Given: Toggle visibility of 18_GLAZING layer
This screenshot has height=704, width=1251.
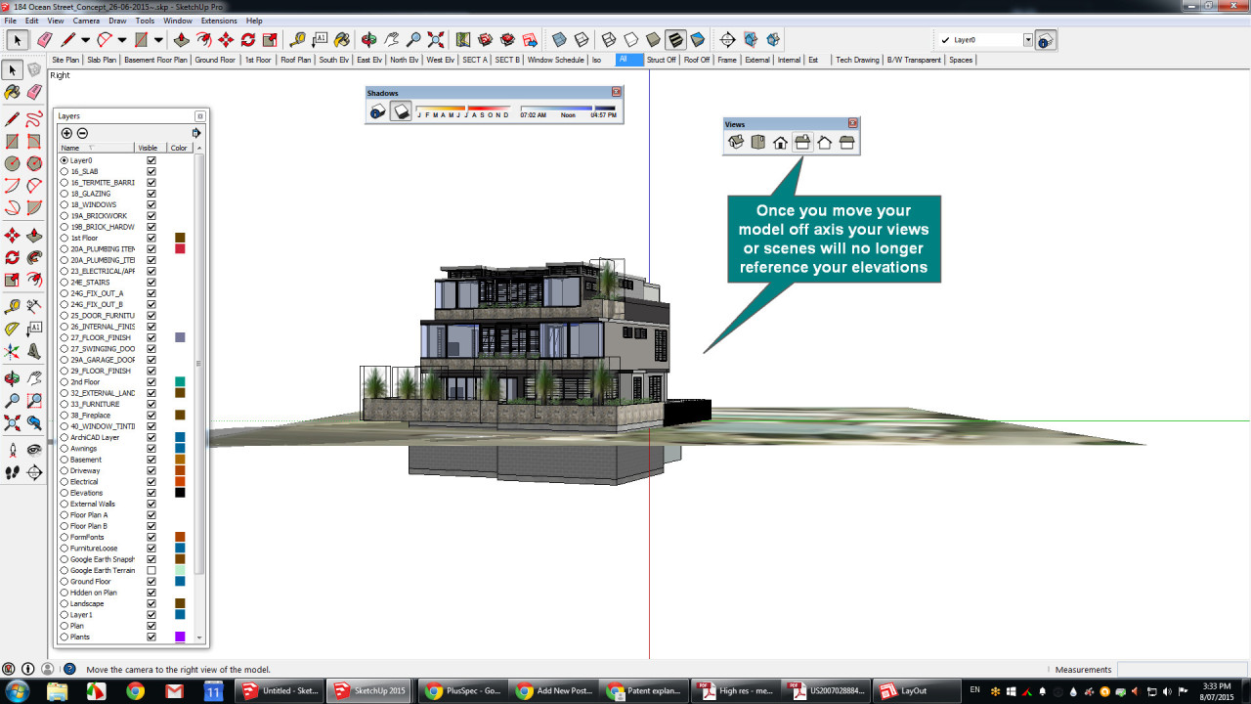Looking at the screenshot, I should (x=151, y=194).
